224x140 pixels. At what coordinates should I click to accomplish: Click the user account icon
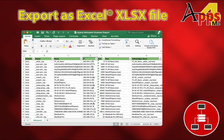pyautogui.click(x=159, y=32)
